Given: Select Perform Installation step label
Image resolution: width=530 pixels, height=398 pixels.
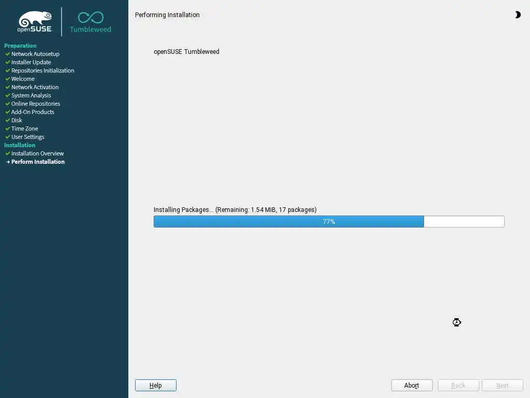Looking at the screenshot, I should [38, 162].
